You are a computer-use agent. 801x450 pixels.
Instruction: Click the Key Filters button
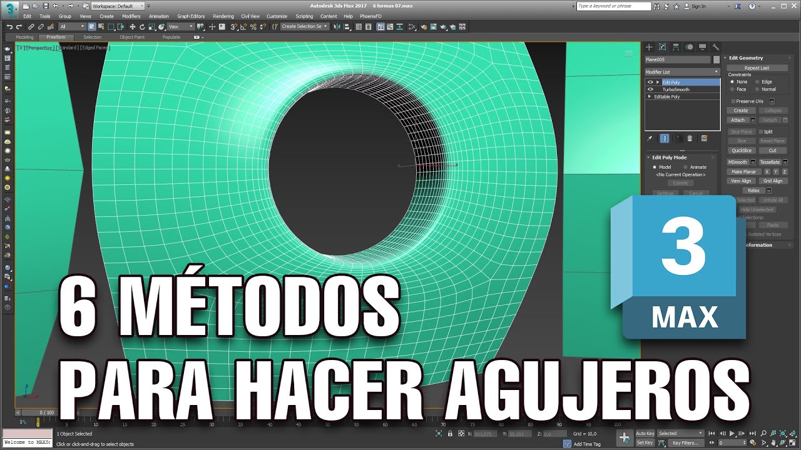(x=686, y=443)
